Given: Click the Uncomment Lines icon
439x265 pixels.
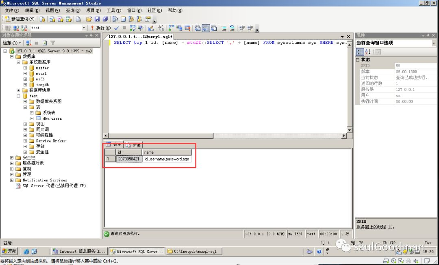Looking at the screenshot, I should pyautogui.click(x=233, y=28).
